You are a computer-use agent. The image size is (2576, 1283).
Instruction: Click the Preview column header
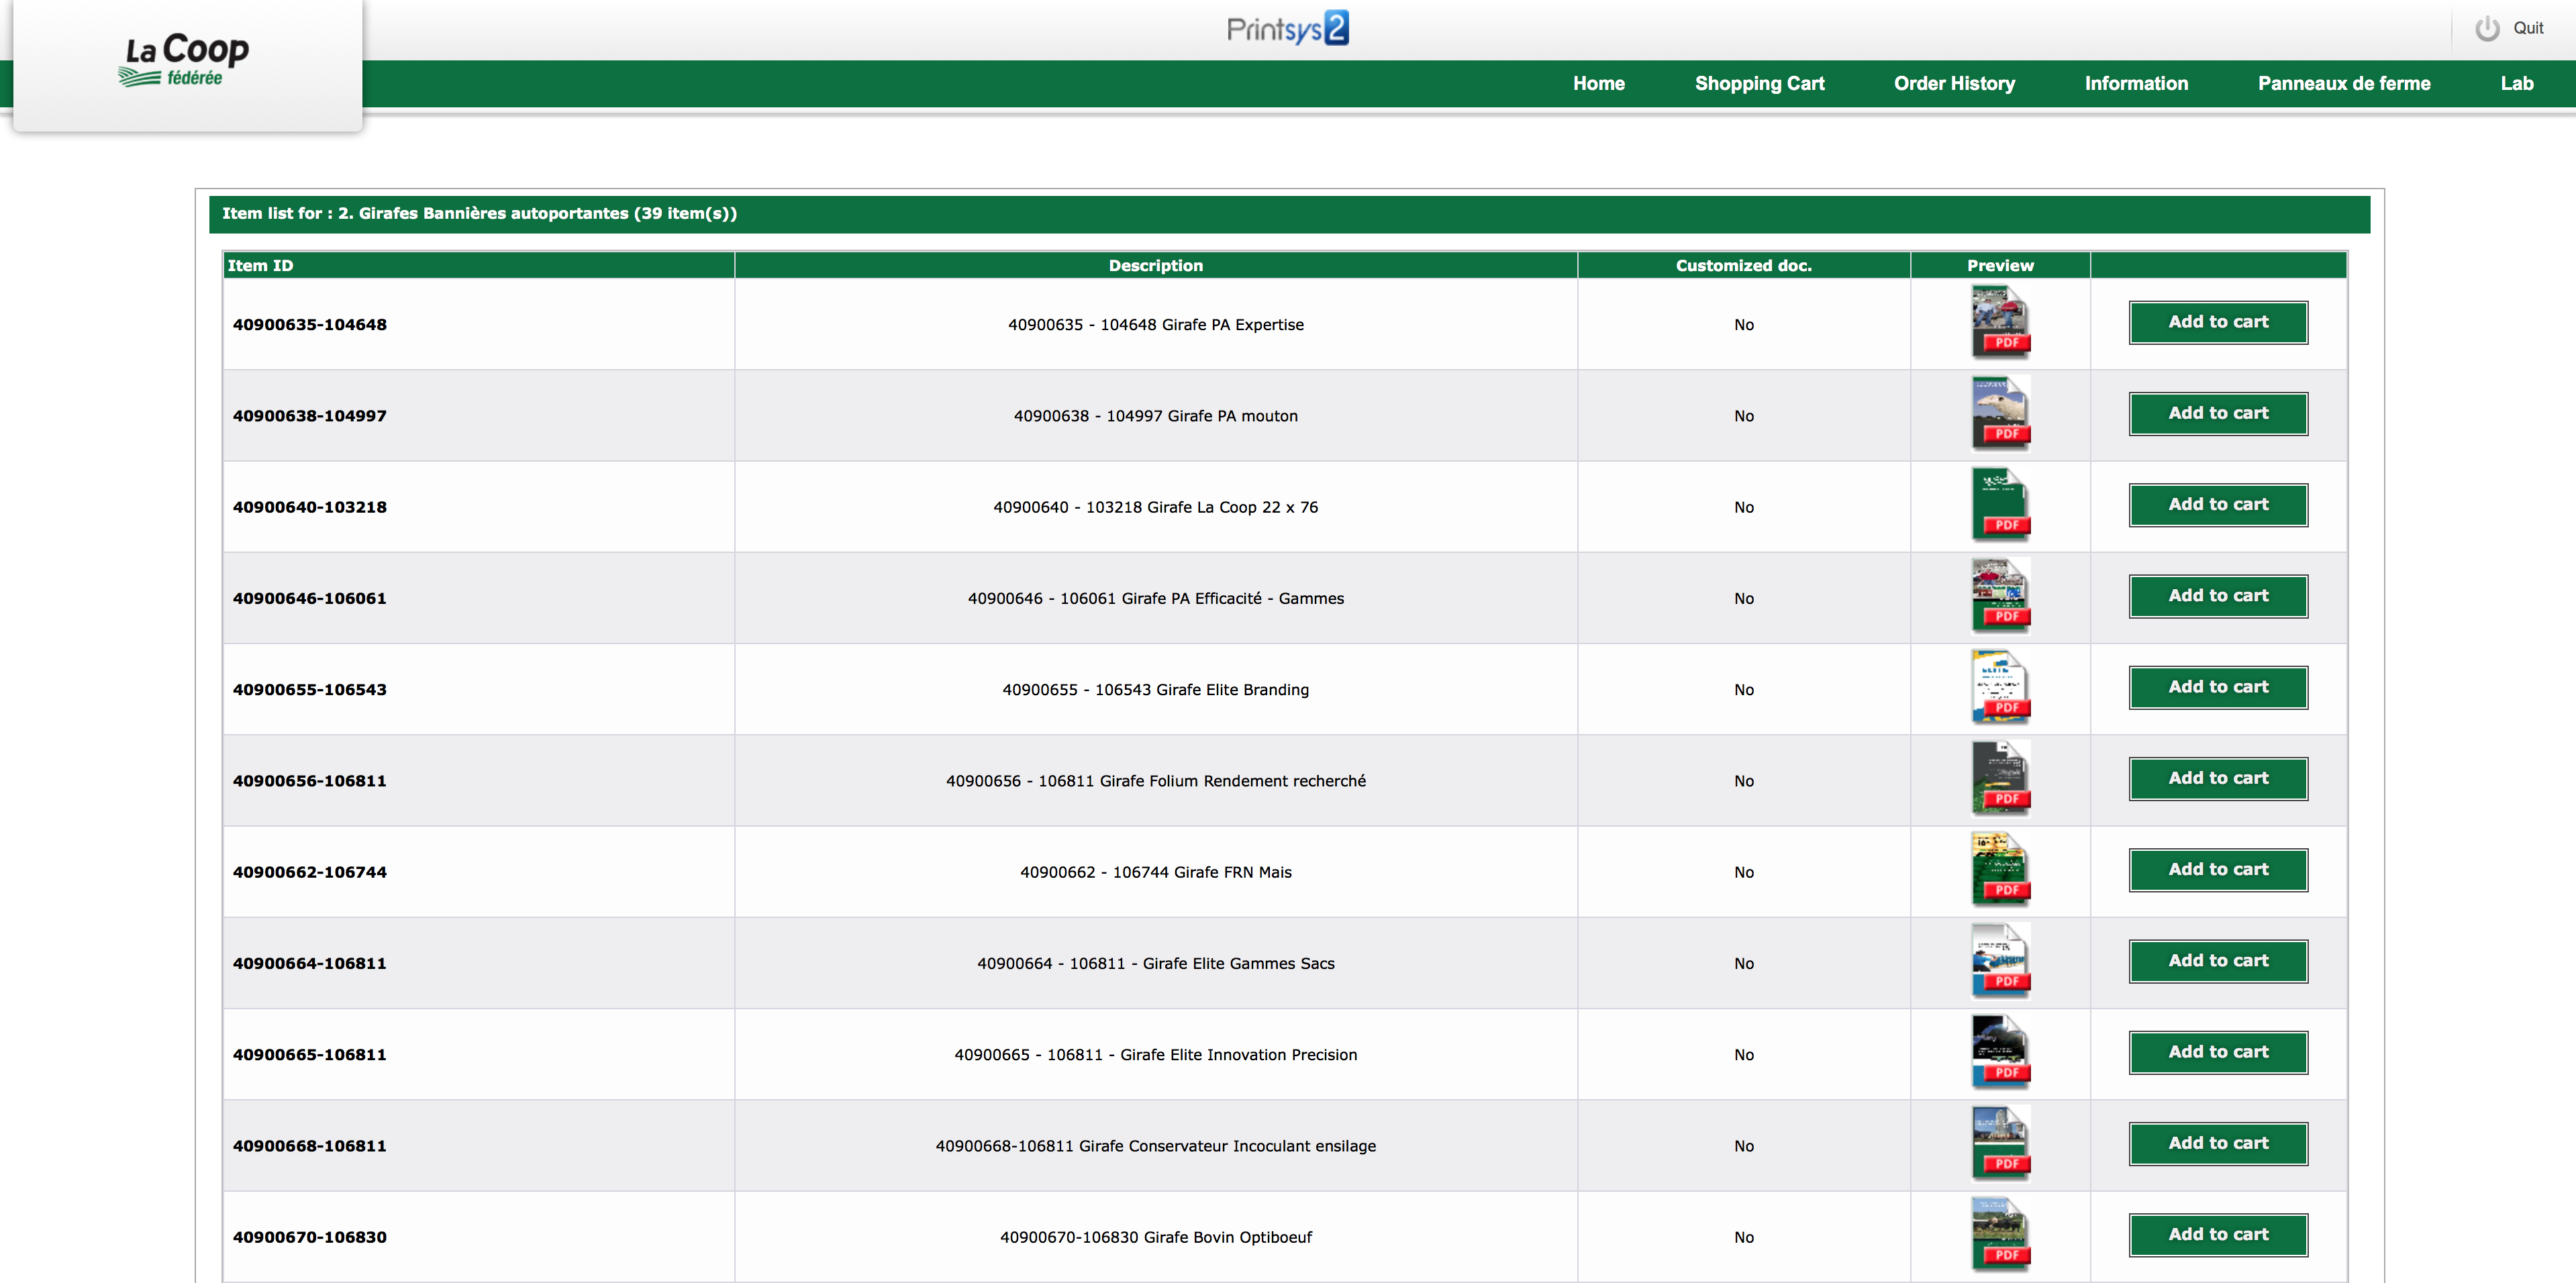tap(2000, 265)
